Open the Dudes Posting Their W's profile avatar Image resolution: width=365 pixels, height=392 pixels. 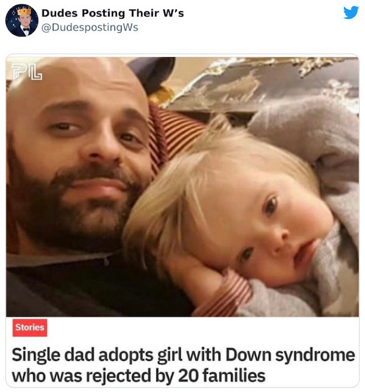22,20
